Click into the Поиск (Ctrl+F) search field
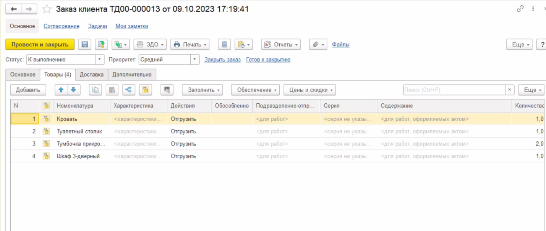The width and height of the screenshot is (546, 231). 454,90
